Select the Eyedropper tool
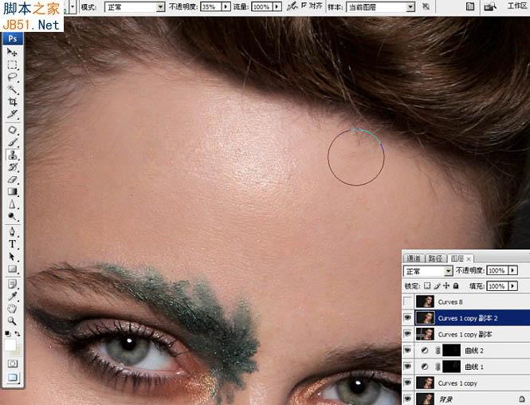 click(13, 297)
